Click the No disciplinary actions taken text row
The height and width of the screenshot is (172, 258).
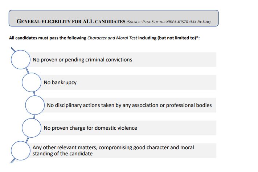[129, 105]
